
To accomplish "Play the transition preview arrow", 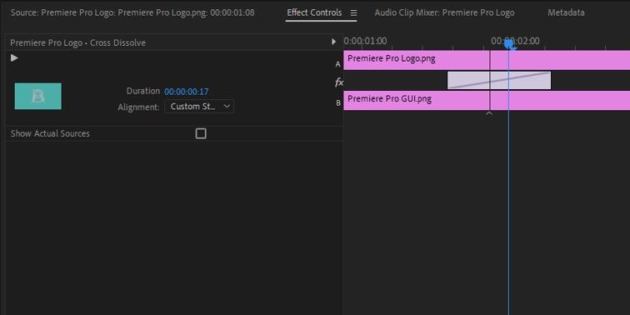I will coord(14,58).
